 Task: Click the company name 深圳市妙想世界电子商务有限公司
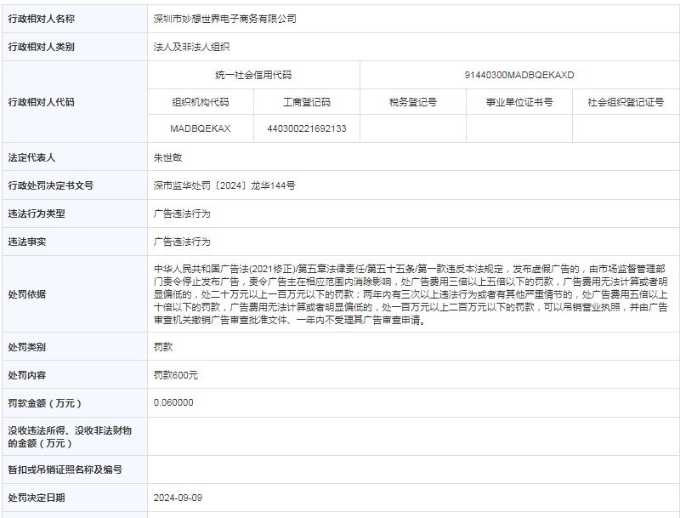pyautogui.click(x=225, y=19)
